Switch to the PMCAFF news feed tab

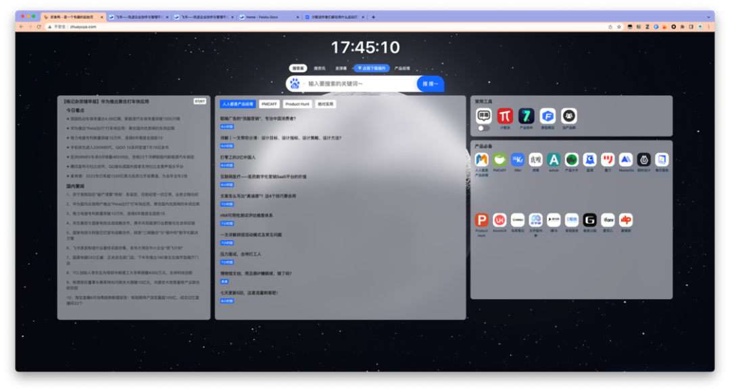click(269, 104)
